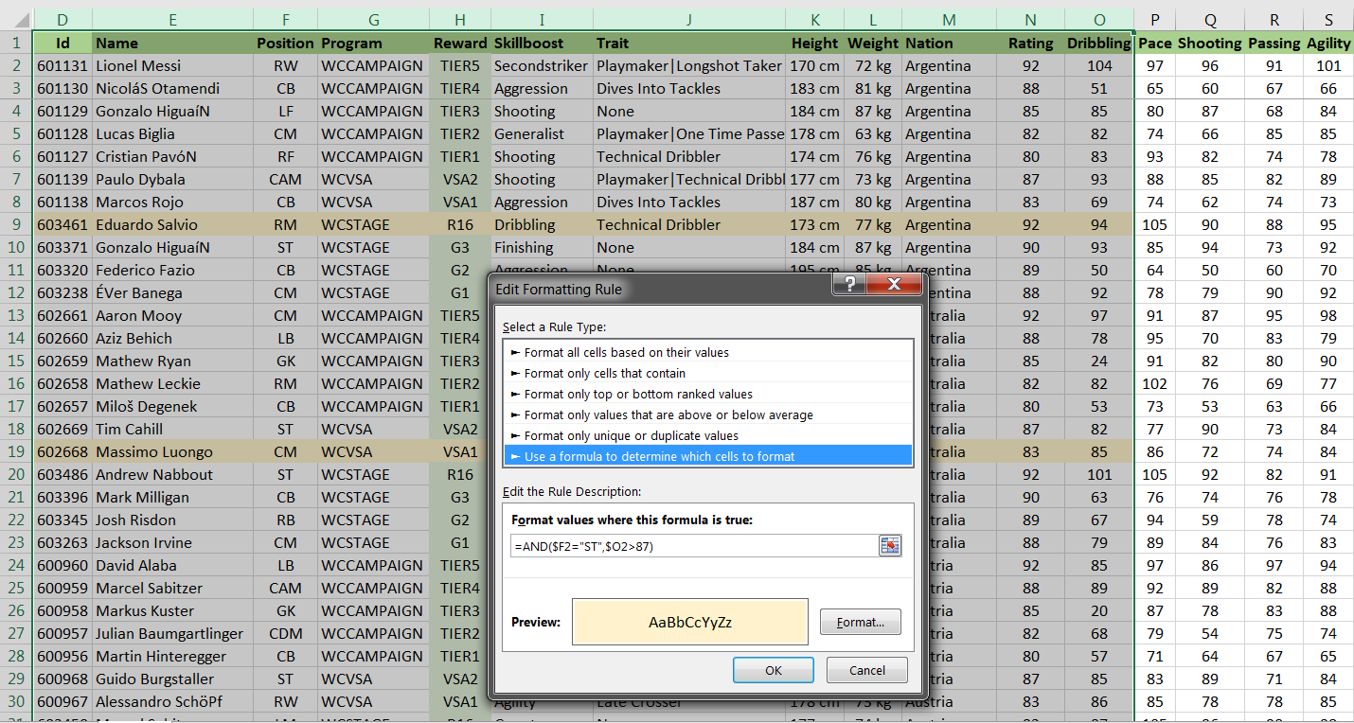1354x723 pixels.
Task: Choose 'Format only unique or duplicate values'
Action: (631, 435)
